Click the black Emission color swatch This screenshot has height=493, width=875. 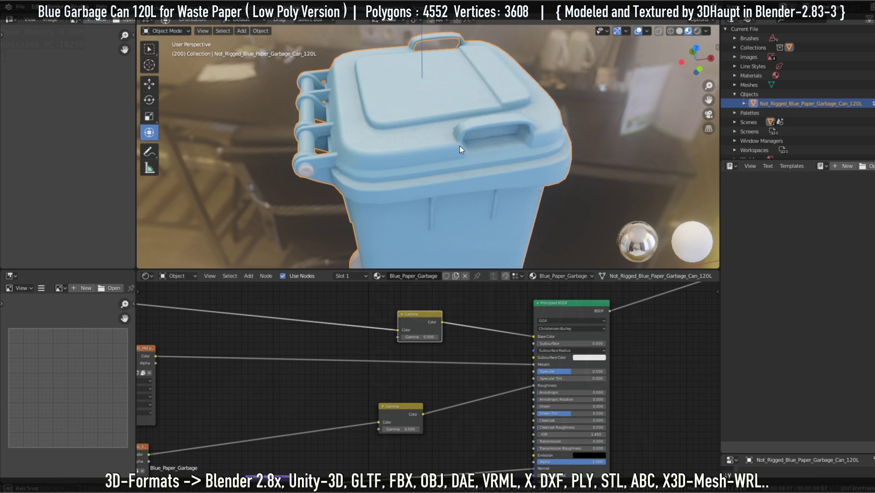tap(589, 455)
